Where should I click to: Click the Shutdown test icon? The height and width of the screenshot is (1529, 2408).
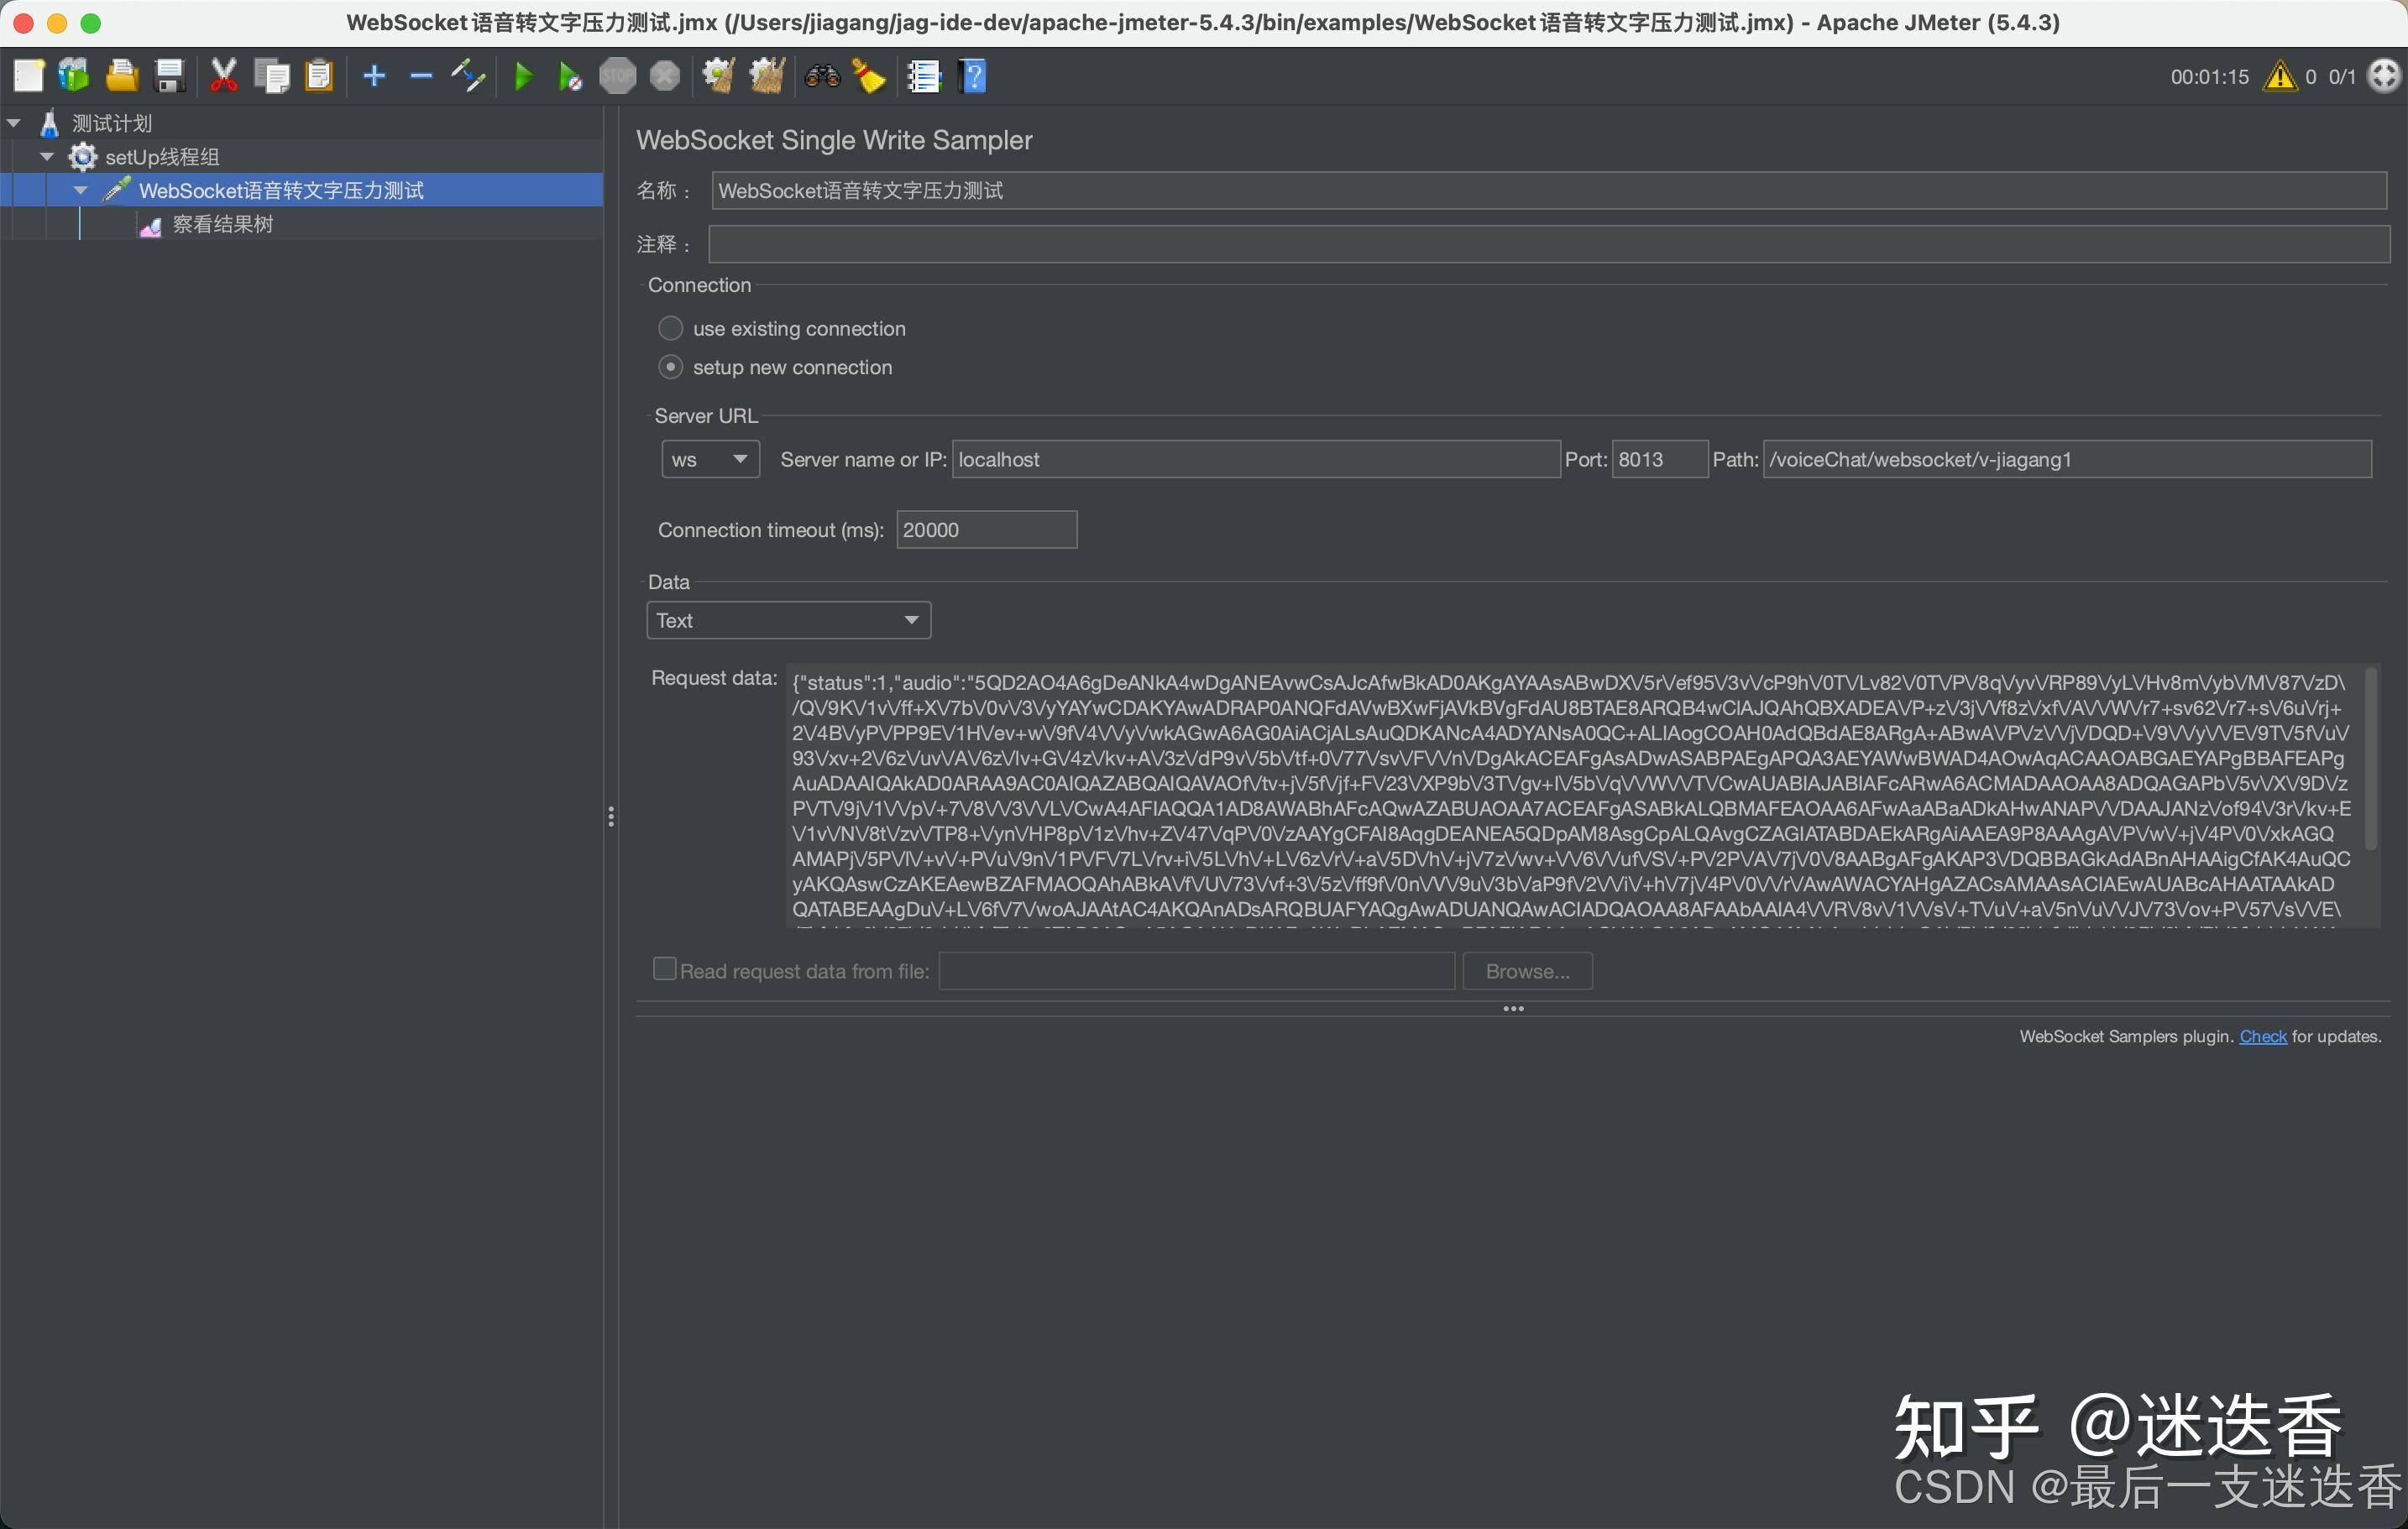(x=665, y=76)
